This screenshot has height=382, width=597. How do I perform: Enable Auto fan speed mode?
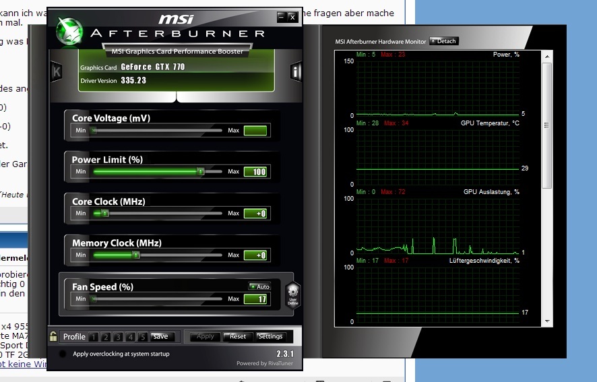tap(259, 286)
